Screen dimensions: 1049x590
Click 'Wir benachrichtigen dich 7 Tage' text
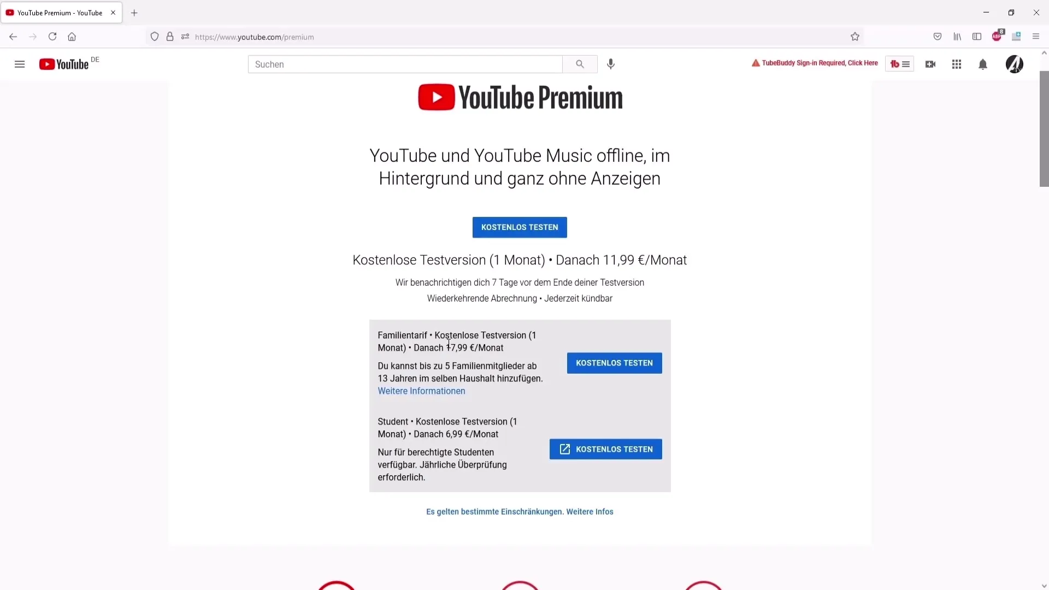point(520,282)
